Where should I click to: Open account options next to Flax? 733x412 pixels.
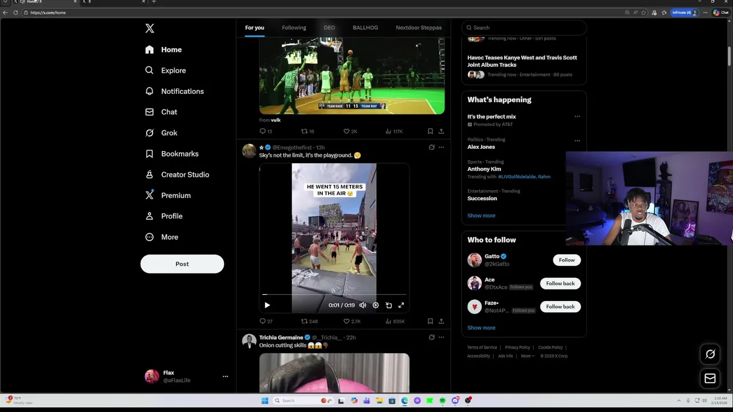click(225, 377)
